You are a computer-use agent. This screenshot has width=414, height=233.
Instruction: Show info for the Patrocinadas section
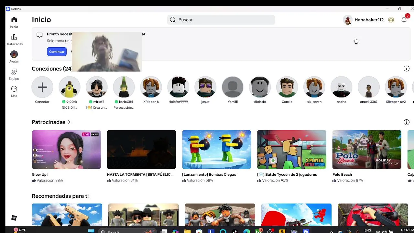407,122
